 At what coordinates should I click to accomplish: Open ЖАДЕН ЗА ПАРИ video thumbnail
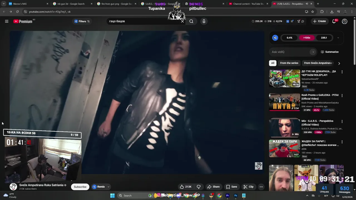coord(285,148)
